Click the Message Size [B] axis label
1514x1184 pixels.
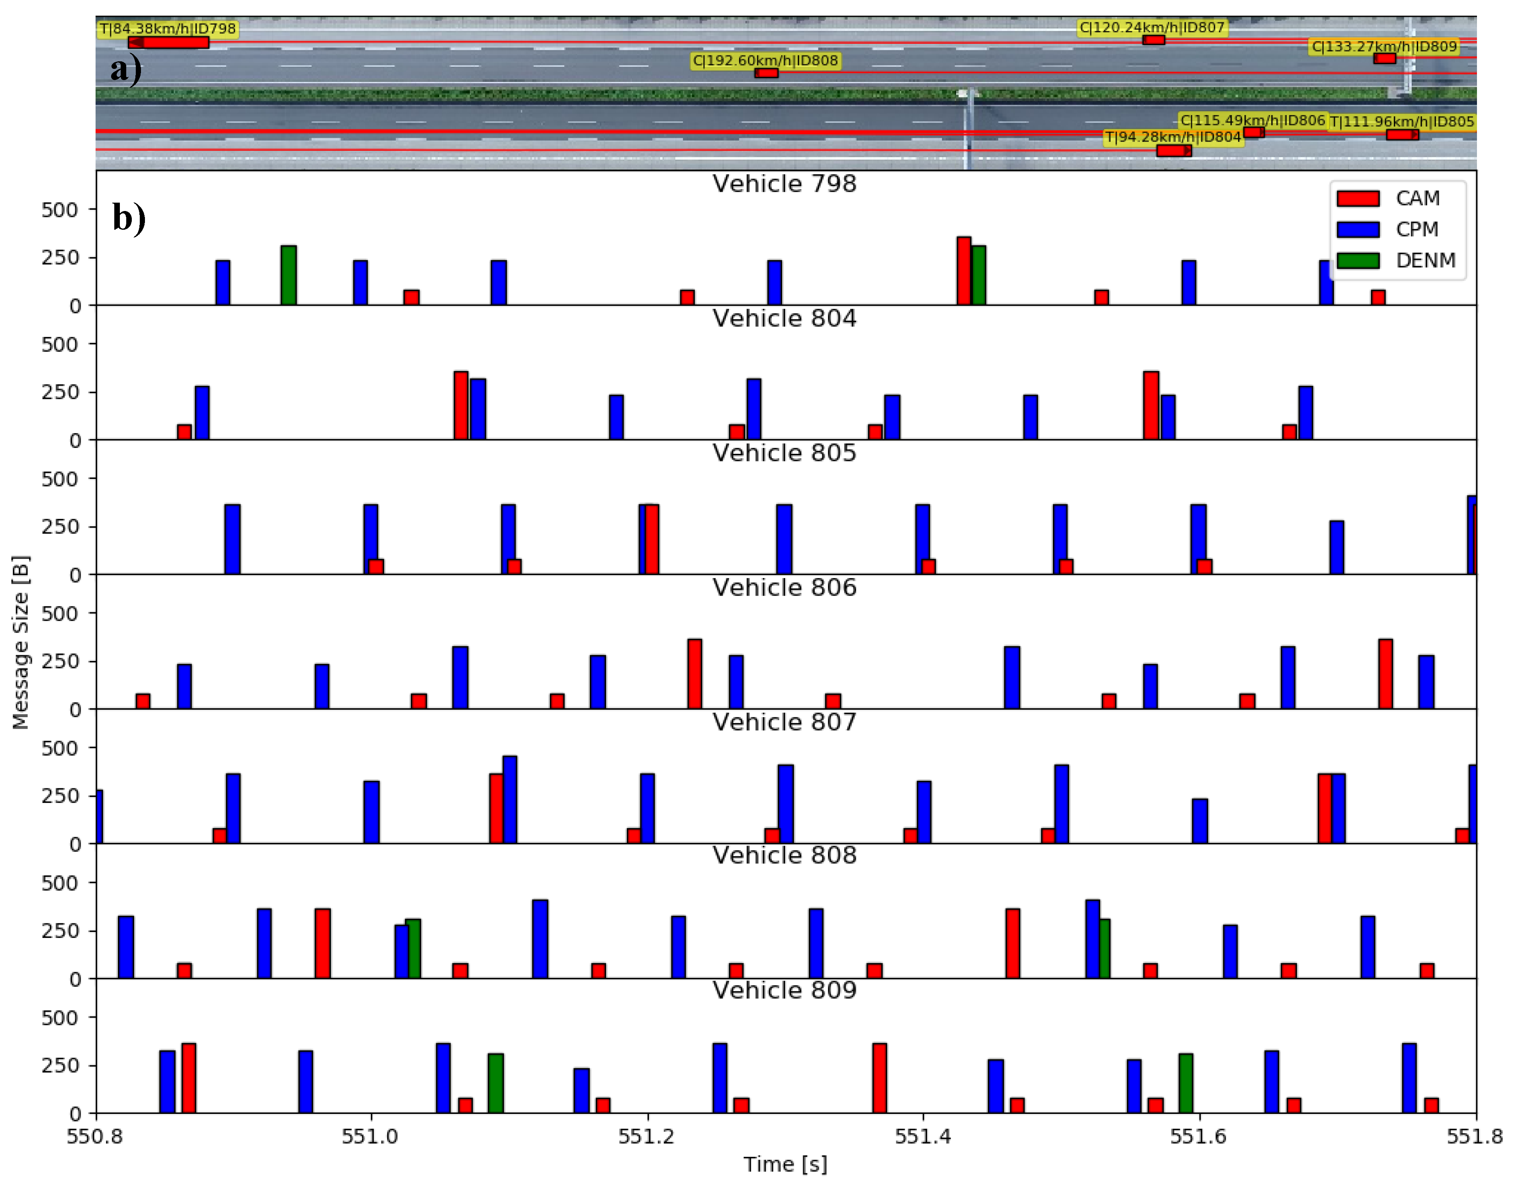tap(21, 642)
